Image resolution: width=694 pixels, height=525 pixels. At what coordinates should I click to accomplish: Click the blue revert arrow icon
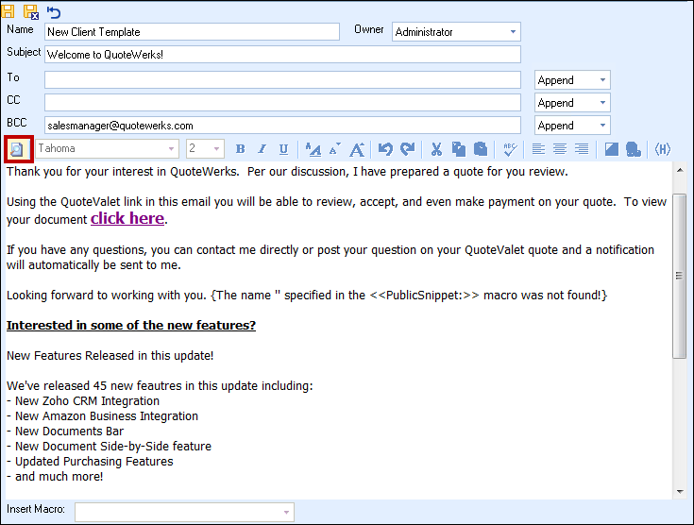tap(54, 11)
